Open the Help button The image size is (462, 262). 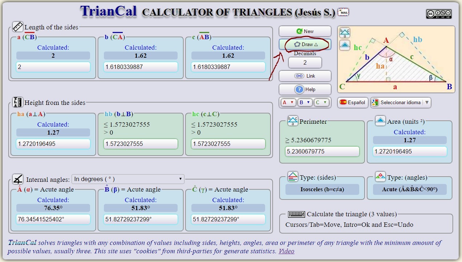point(305,89)
